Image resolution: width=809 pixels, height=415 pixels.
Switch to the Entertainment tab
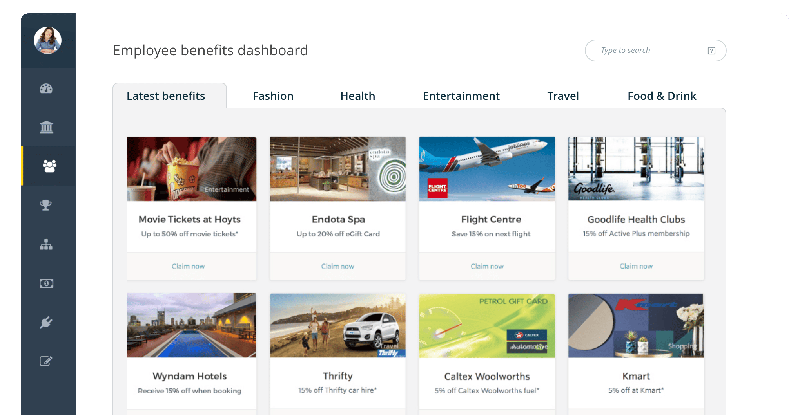tap(461, 96)
